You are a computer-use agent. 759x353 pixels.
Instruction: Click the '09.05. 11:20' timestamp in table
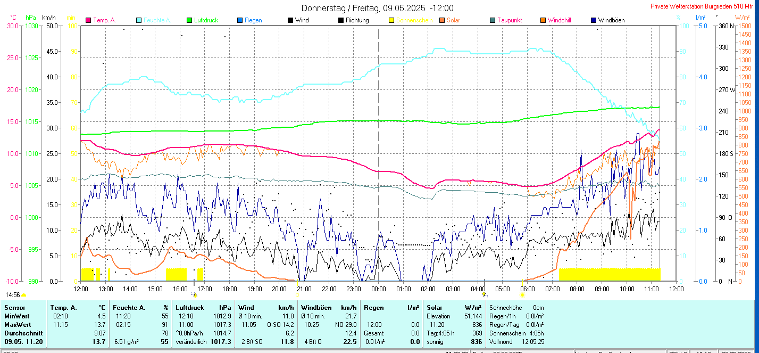point(24,342)
